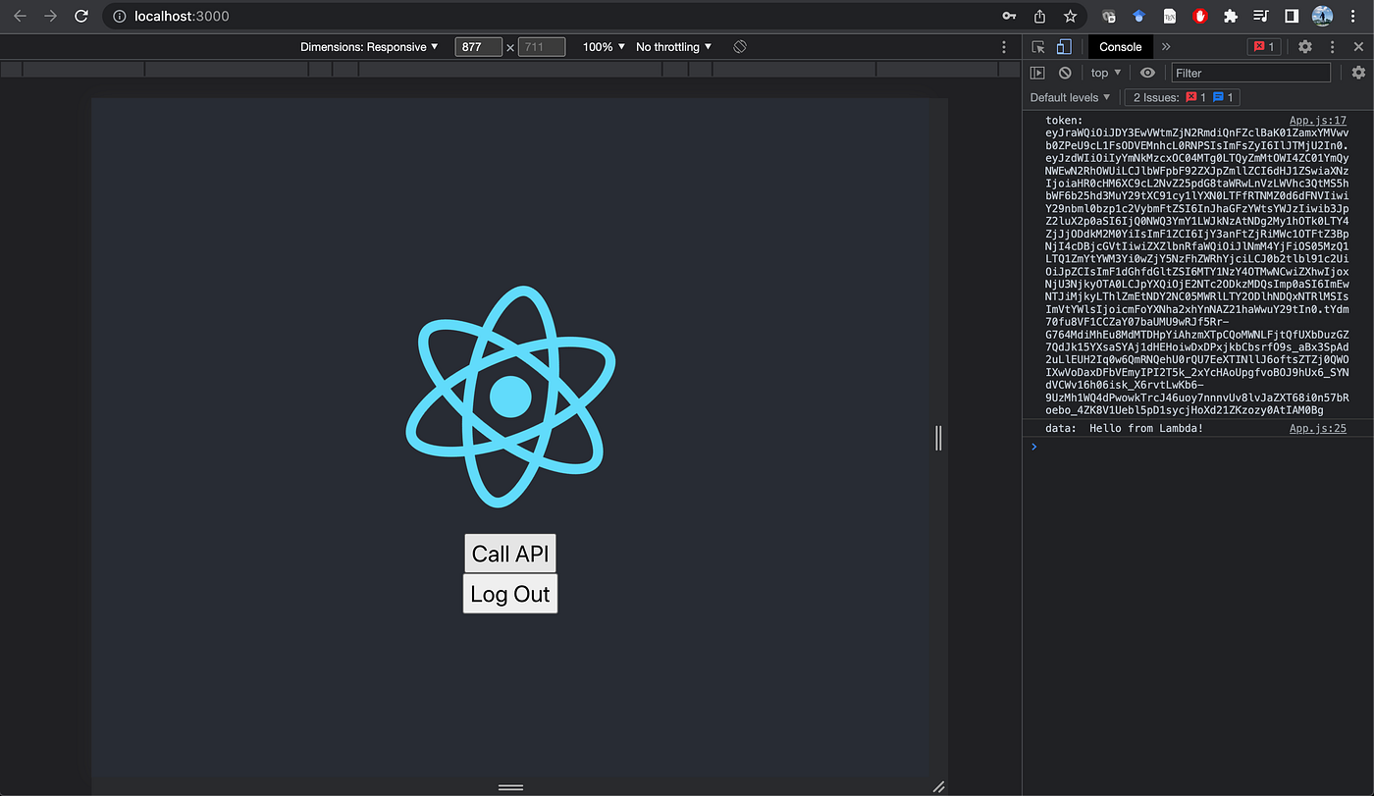Click the viewport bottom-edge resize handle
Image resolution: width=1374 pixels, height=796 pixels.
click(510, 787)
